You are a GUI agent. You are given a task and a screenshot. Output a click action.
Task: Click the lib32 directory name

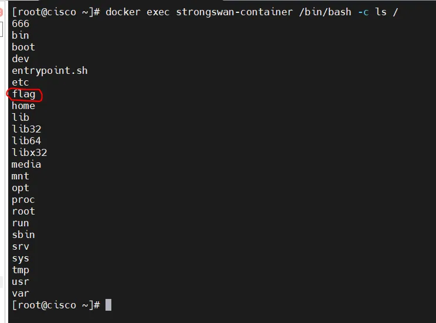[x=26, y=129]
